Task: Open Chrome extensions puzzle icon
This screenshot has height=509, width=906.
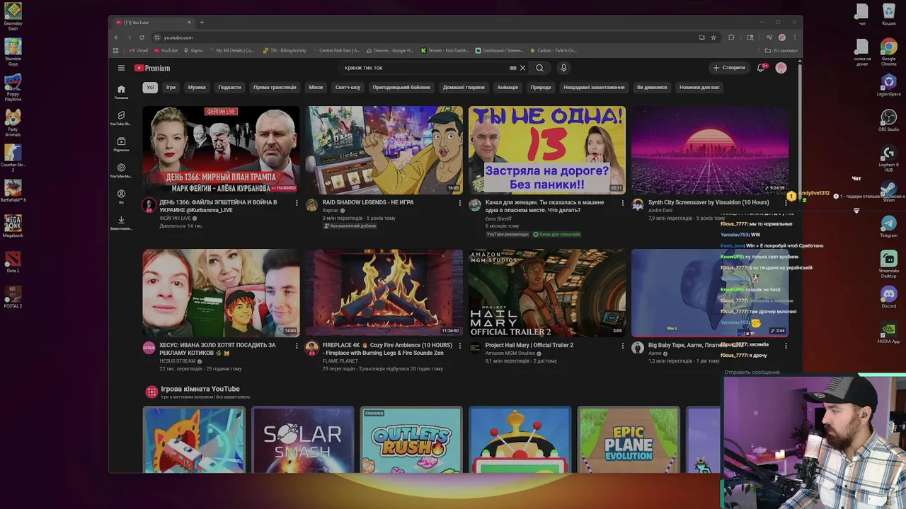Action: pyautogui.click(x=731, y=37)
